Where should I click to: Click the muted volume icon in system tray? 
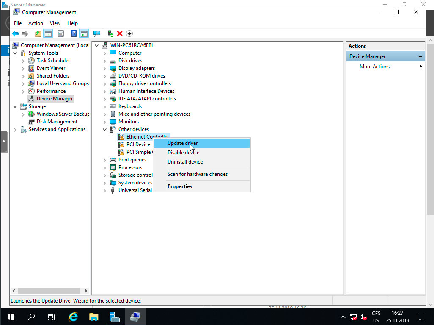point(363,317)
